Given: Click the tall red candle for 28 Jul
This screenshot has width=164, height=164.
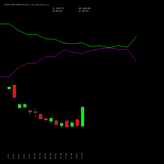Looking at the screenshot, I should [14, 91].
